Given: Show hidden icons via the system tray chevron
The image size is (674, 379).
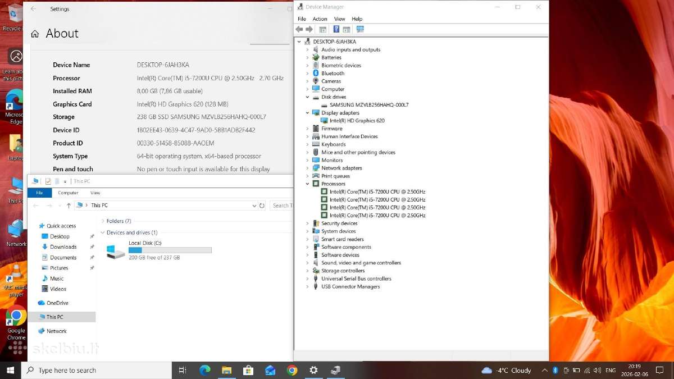Looking at the screenshot, I should pyautogui.click(x=544, y=371).
